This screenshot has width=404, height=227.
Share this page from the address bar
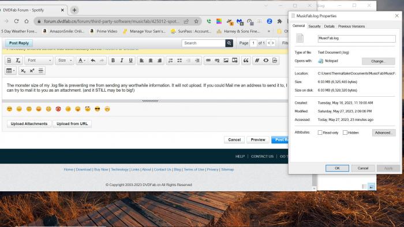(186, 21)
